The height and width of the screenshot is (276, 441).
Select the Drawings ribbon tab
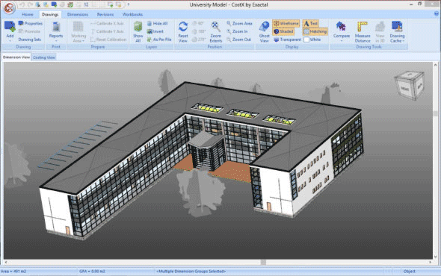50,14
